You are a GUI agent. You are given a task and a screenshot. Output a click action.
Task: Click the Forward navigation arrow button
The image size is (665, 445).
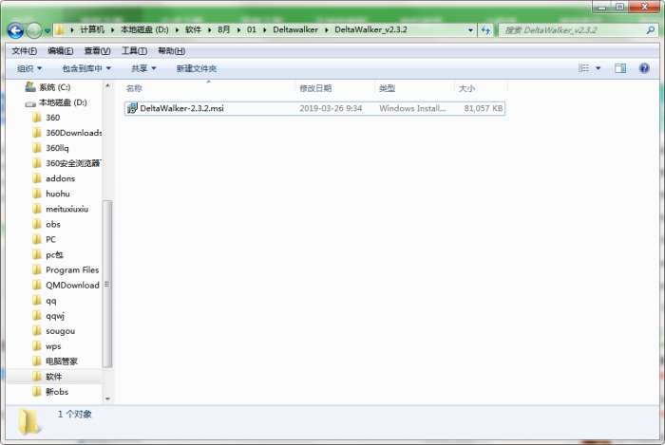click(34, 30)
